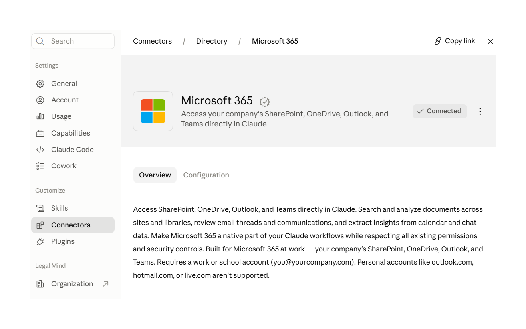
Task: Open the three-dot more options menu
Action: [480, 111]
